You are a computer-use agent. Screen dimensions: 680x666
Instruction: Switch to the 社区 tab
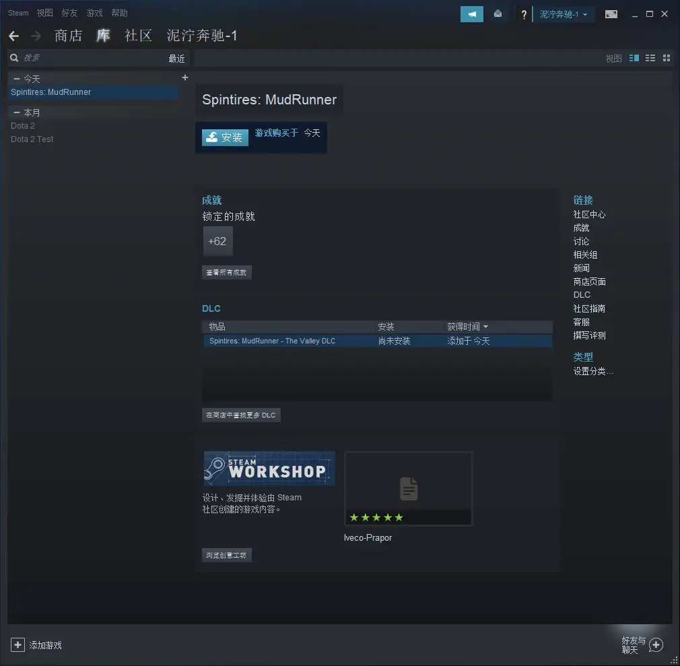coord(138,36)
